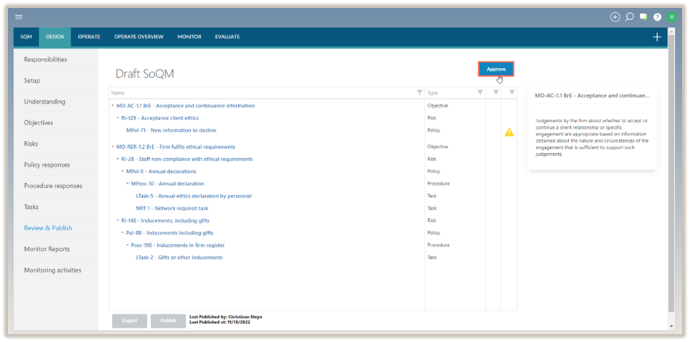Open the search magnifier icon
This screenshot has height=342, width=690.
(x=629, y=16)
